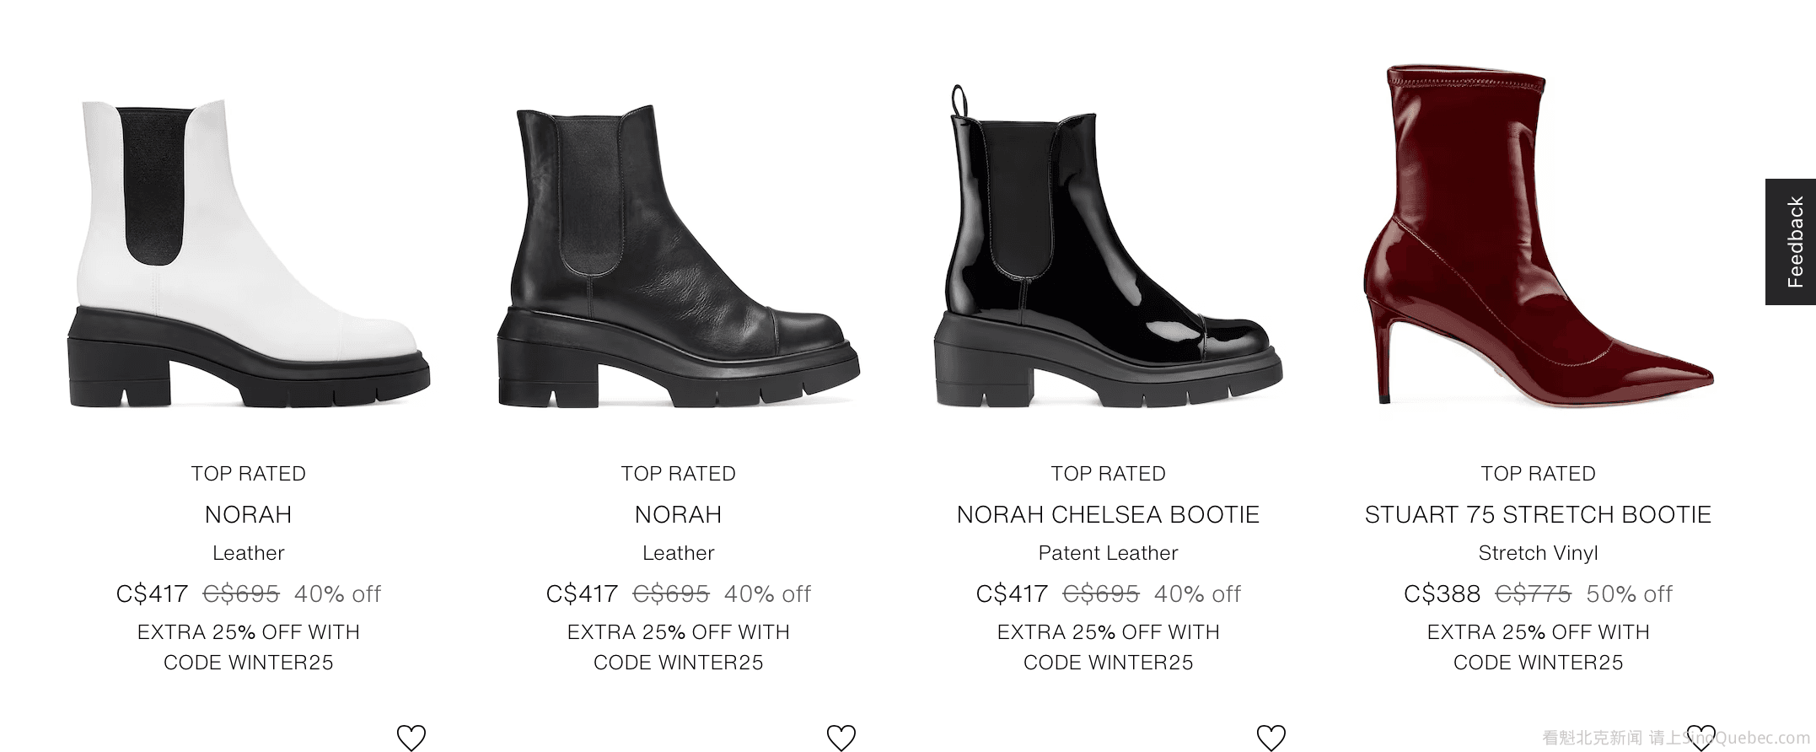Click the Stretch Vinyl material label
This screenshot has height=752, width=1816.
pos(1538,553)
